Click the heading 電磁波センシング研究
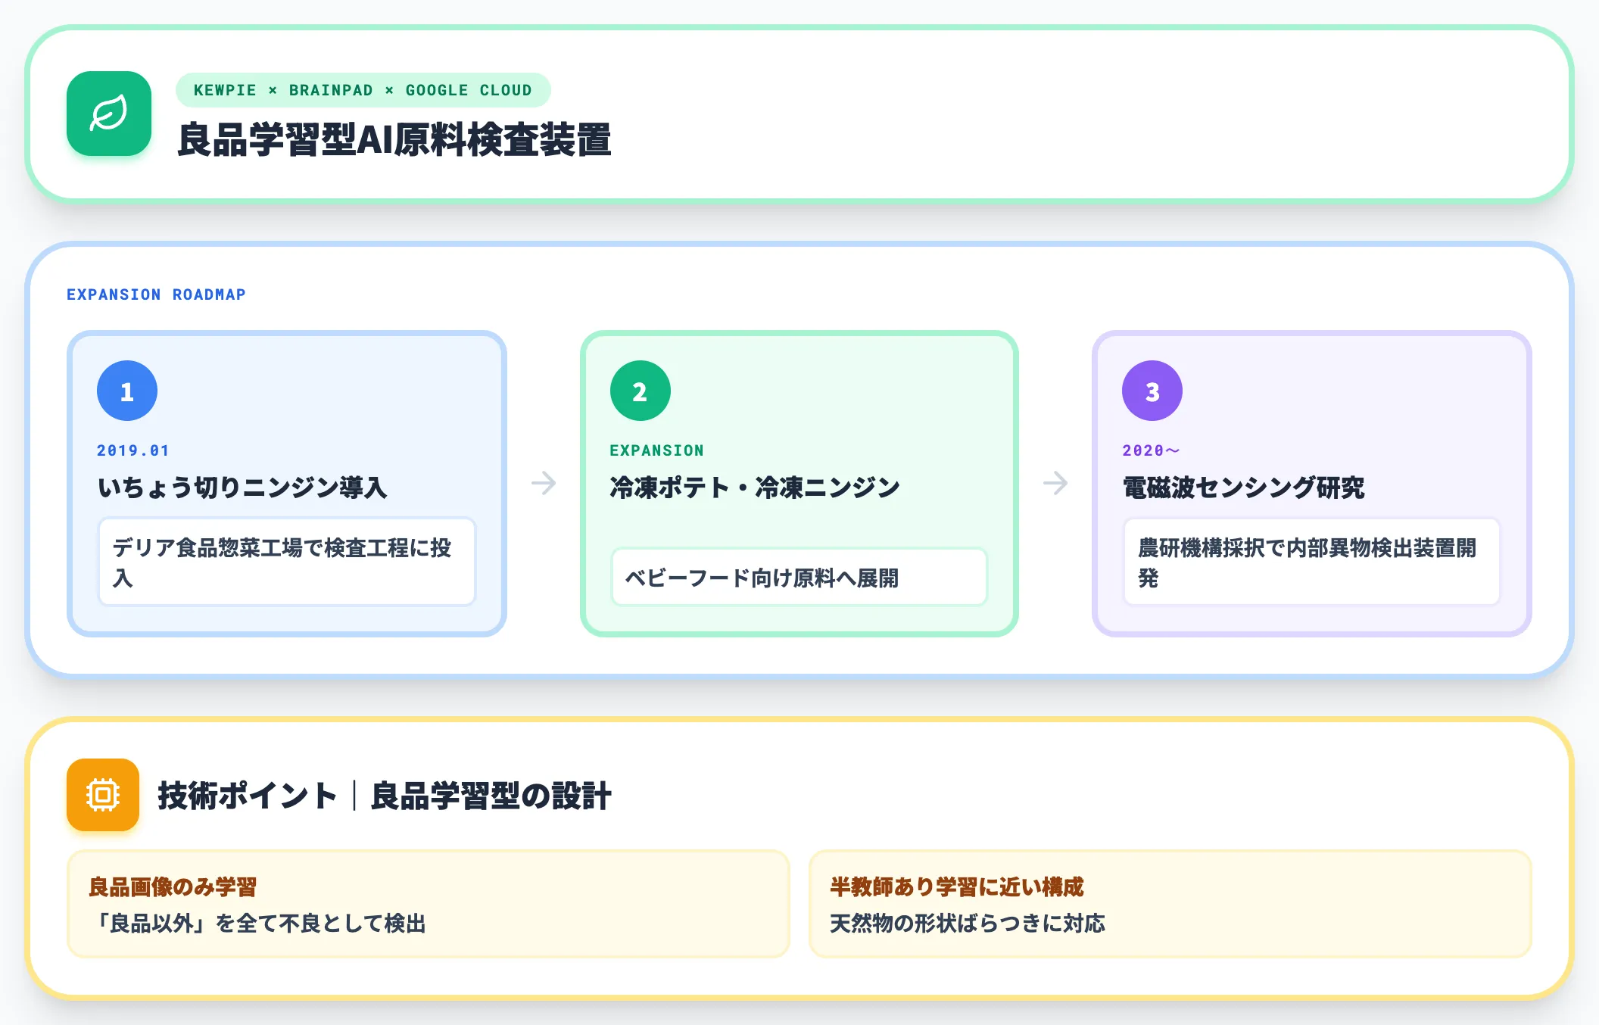 tap(1243, 488)
